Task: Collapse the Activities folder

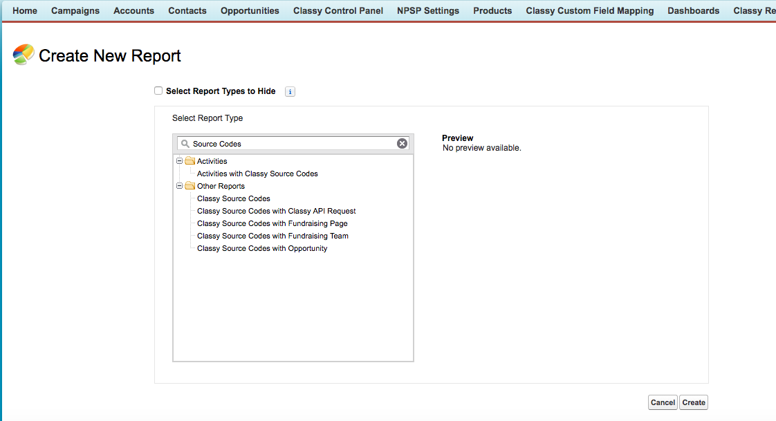Action: (180, 161)
